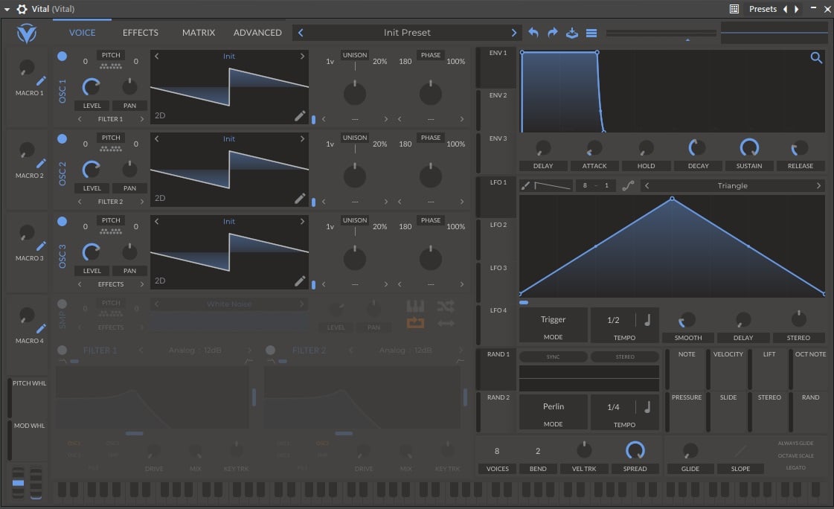Click the redo arrow icon
Viewport: 834px width, 509px height.
click(x=553, y=33)
